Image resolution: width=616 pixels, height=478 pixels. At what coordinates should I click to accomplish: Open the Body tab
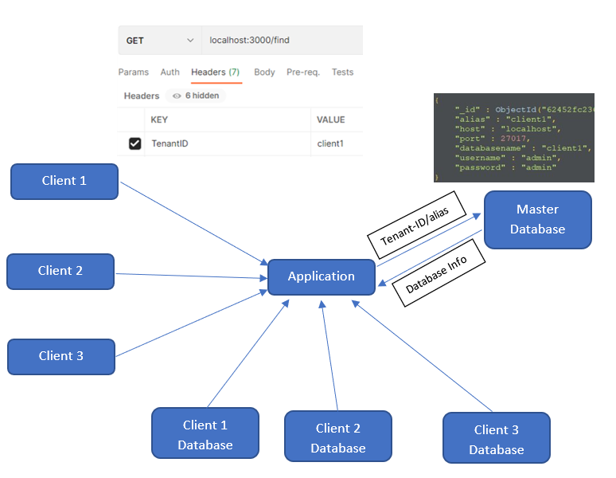pos(264,72)
